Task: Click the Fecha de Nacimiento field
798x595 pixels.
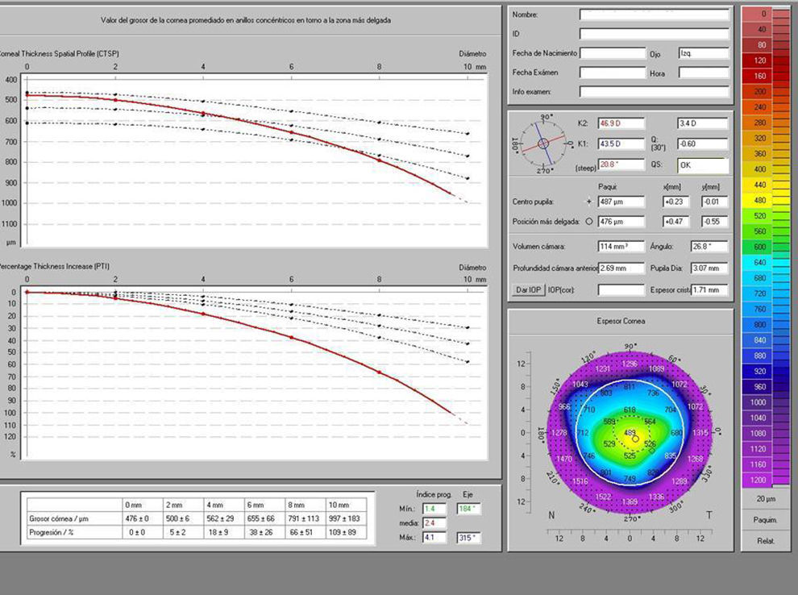Action: 612,53
